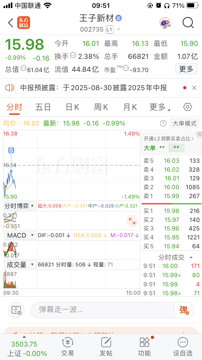Expand the 更多 chart period menu
This screenshot has width=202, height=360.
point(160,107)
